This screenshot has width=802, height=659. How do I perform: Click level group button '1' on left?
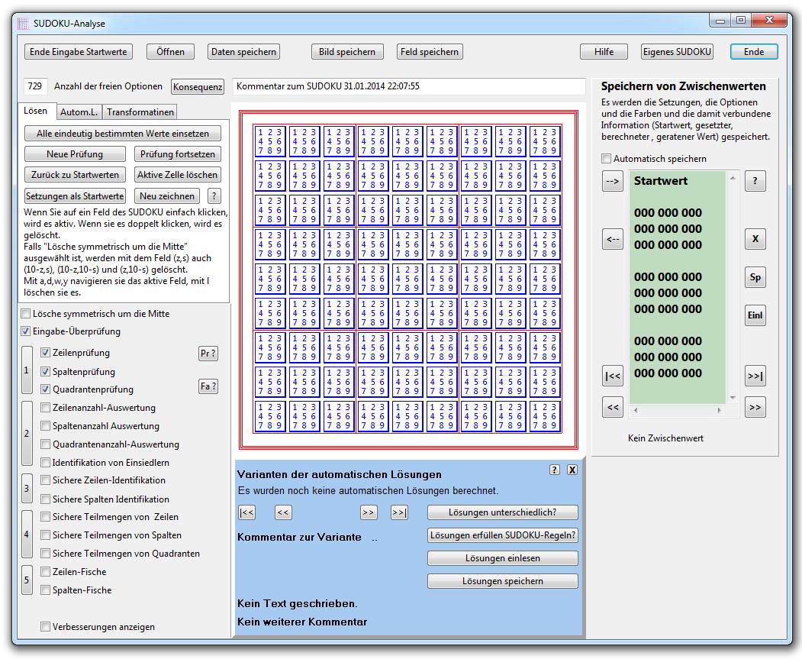pos(27,370)
